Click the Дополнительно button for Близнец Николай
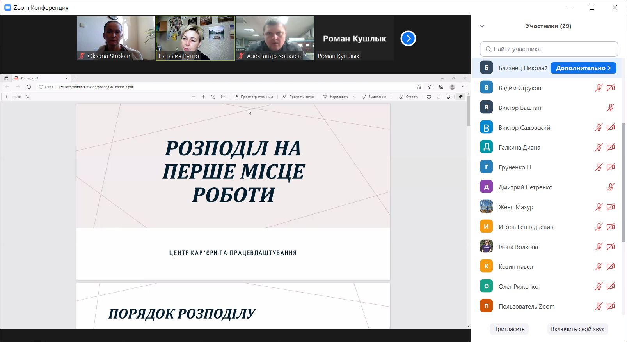This screenshot has width=627, height=342. (x=583, y=68)
